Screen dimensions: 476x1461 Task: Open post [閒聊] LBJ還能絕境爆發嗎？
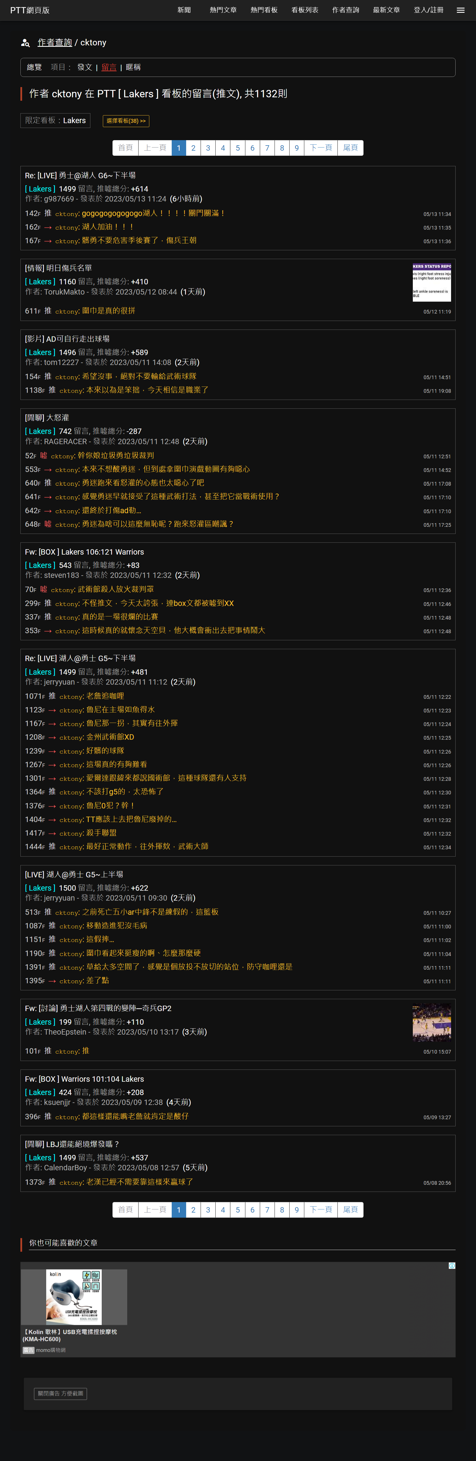click(73, 1144)
